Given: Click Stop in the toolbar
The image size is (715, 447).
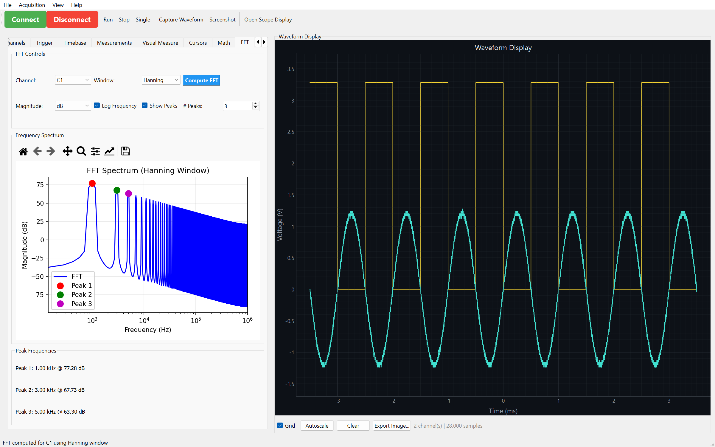Looking at the screenshot, I should tap(124, 20).
